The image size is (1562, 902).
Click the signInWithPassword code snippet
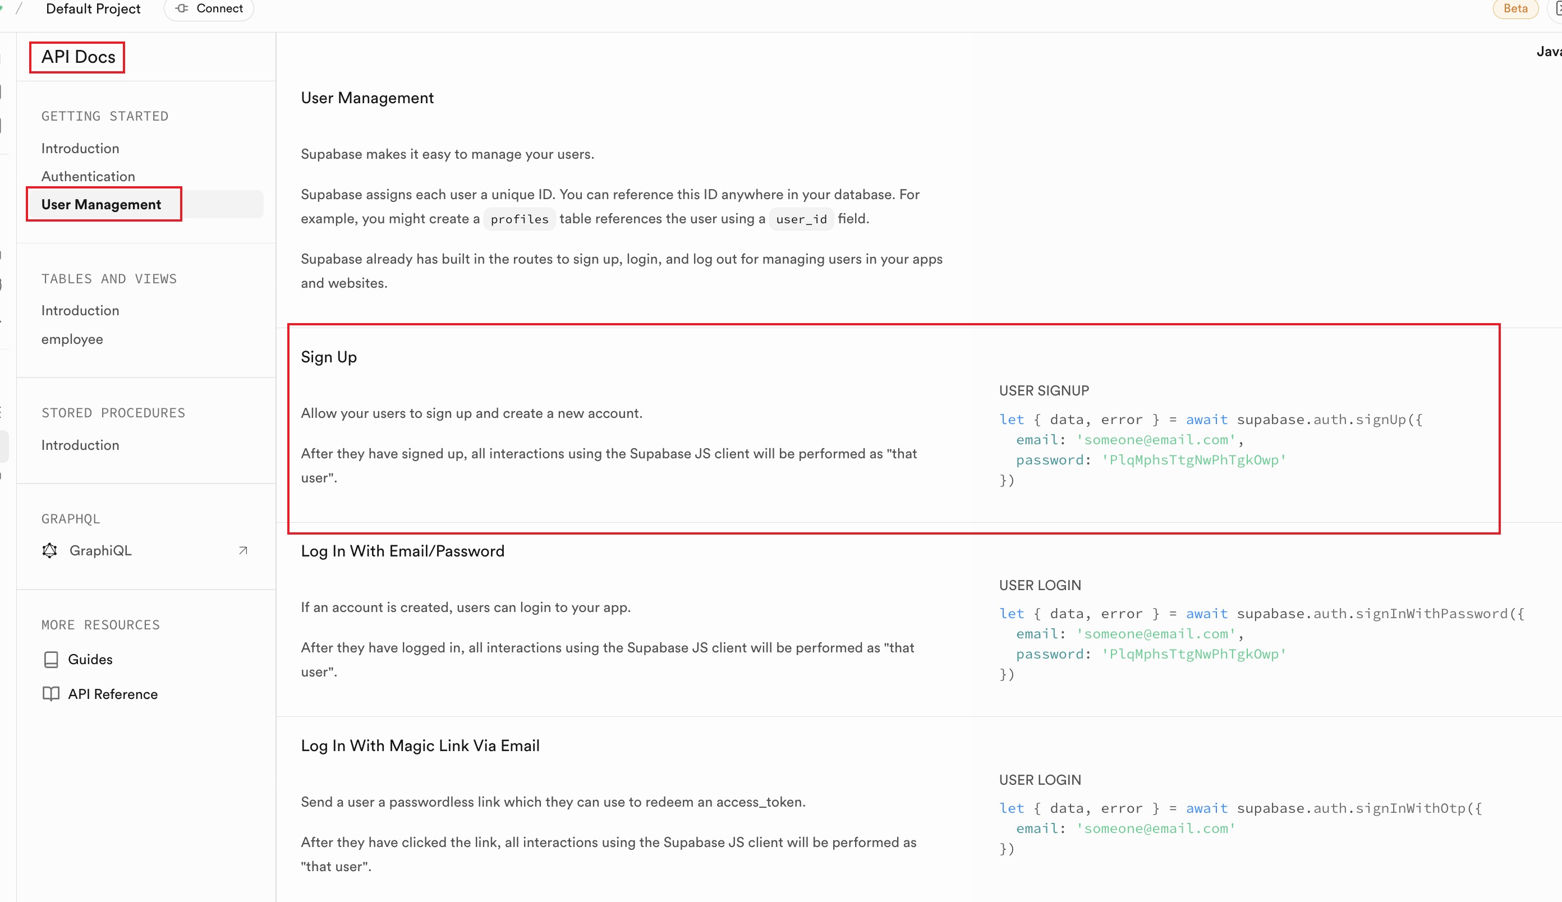(1260, 643)
